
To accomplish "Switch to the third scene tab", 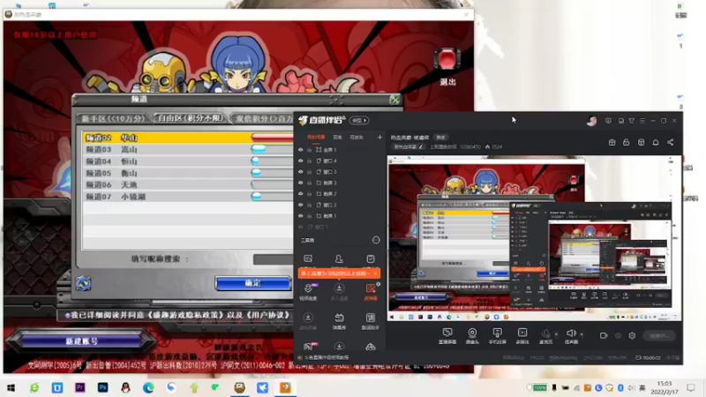I will point(357,138).
